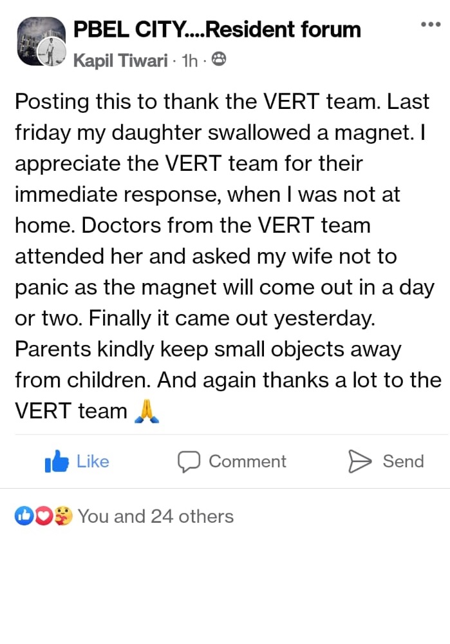Click the Send arrow icon

360,462
